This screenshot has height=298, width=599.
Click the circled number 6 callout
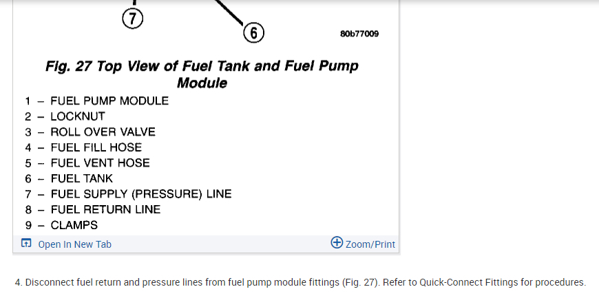(x=253, y=32)
